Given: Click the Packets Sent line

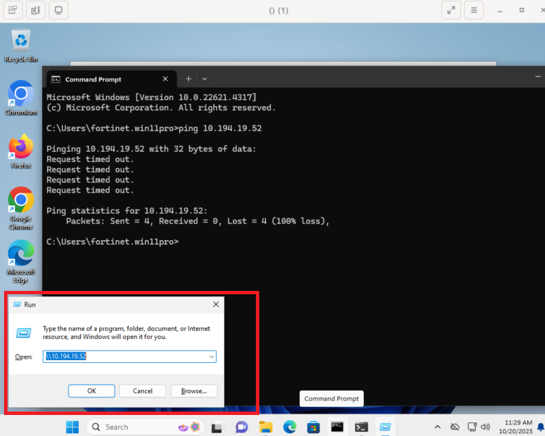Looking at the screenshot, I should pyautogui.click(x=198, y=221).
